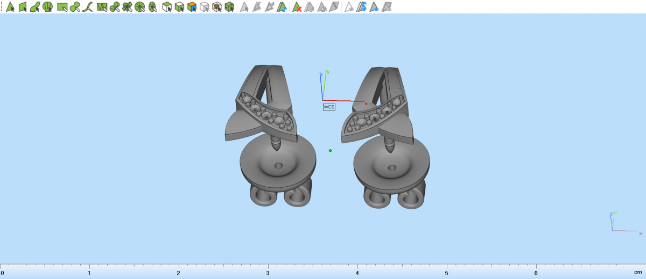
Task: Click the curved line marking tool
Action: tap(88, 7)
